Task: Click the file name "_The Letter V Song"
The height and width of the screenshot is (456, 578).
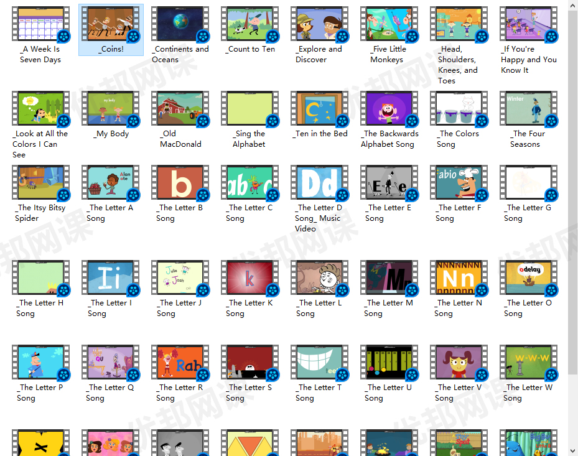Action: coord(458,393)
